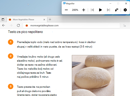The height and width of the screenshot is (96, 130).
Task: Click the orange step 2 badge
Action: coord(10,56)
